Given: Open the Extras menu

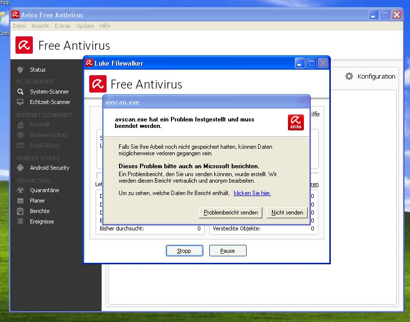Looking at the screenshot, I should pyautogui.click(x=62, y=26).
